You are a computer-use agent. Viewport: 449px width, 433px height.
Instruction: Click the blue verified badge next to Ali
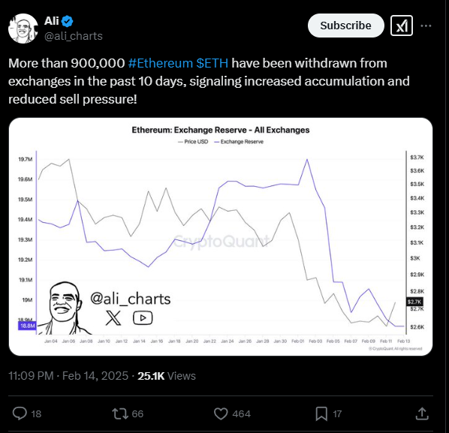68,21
